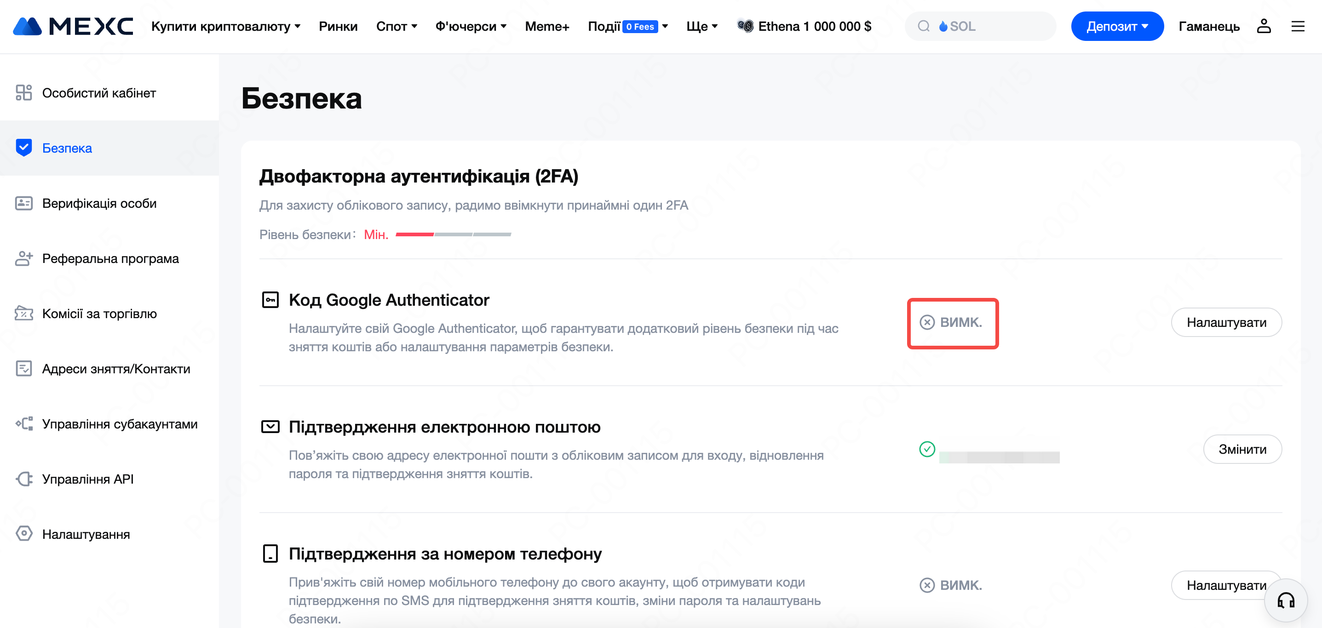Open the Гаманець menu item
The image size is (1322, 628).
(x=1208, y=26)
